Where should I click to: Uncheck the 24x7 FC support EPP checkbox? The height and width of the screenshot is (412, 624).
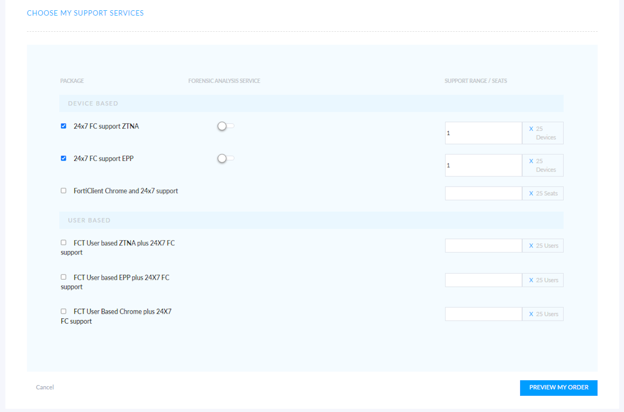63,158
